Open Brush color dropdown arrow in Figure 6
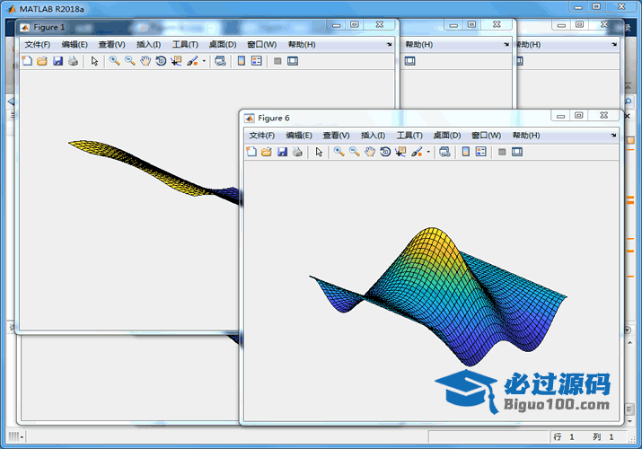The image size is (642, 449). point(428,152)
